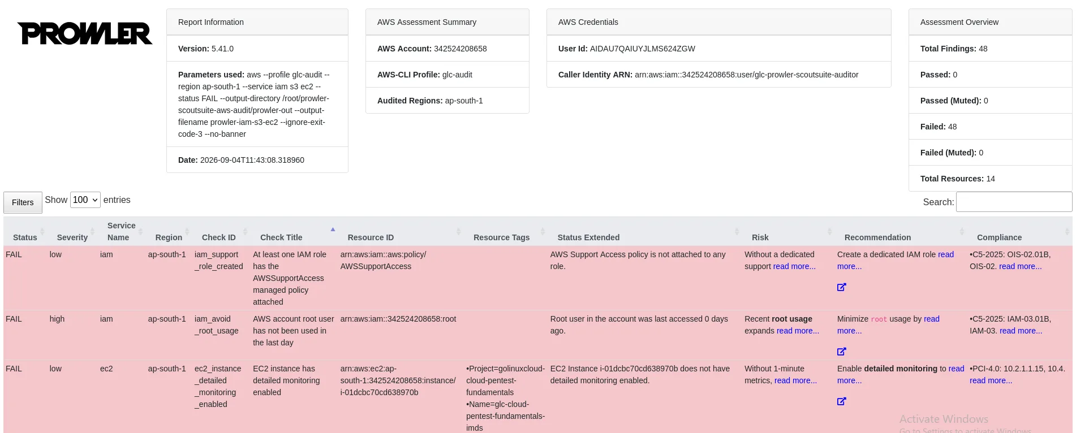1076x433 pixels.
Task: Select the Caller Identity ARN text
Action: coord(708,75)
